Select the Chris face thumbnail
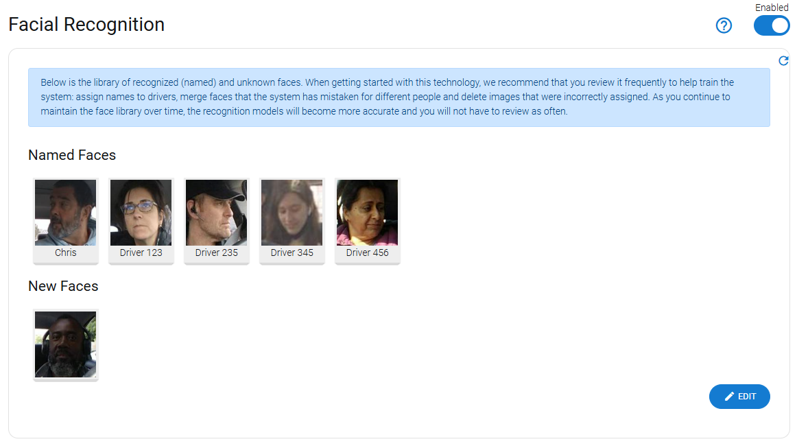 66,213
